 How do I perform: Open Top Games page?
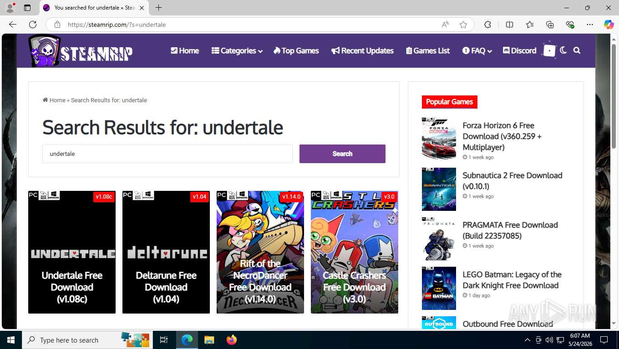pos(296,50)
